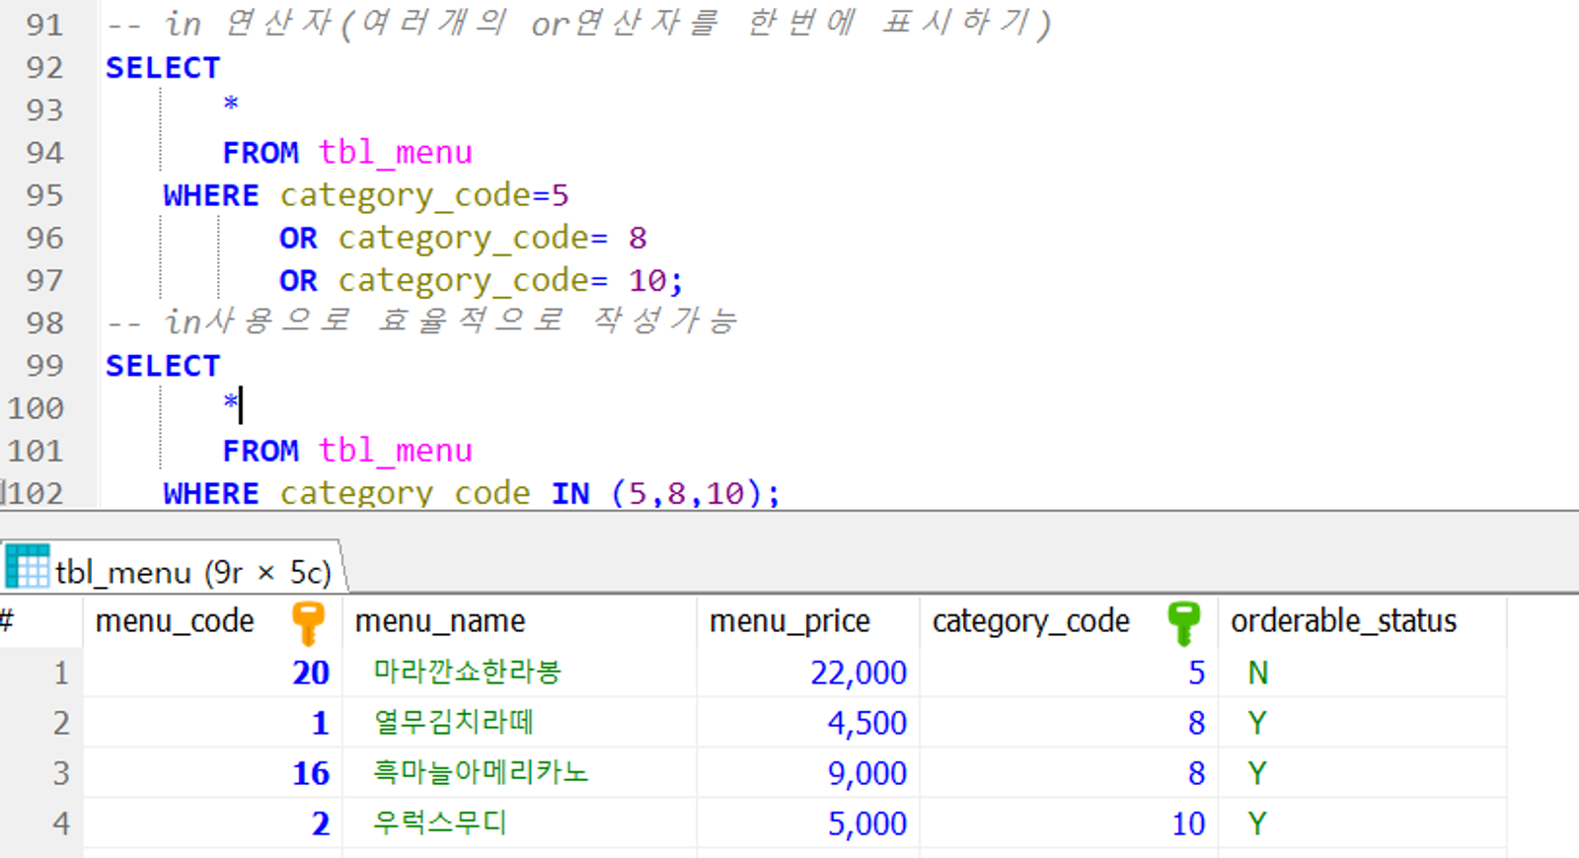Screen dimensions: 1579x858
Task: Click the SELECT keyword on line 99
Action: (163, 366)
